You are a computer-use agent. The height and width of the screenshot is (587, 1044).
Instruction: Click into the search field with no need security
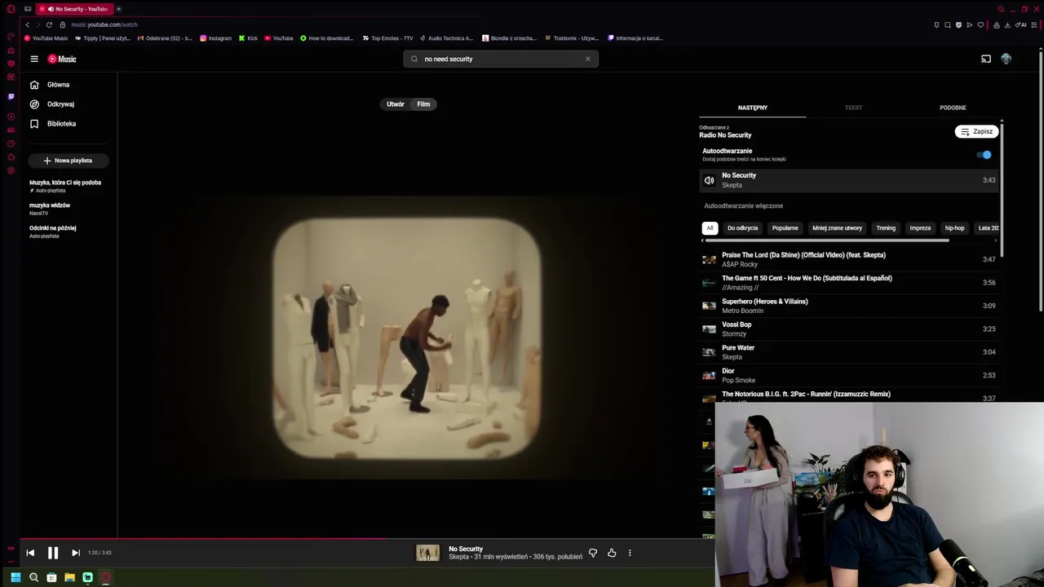pyautogui.click(x=499, y=59)
